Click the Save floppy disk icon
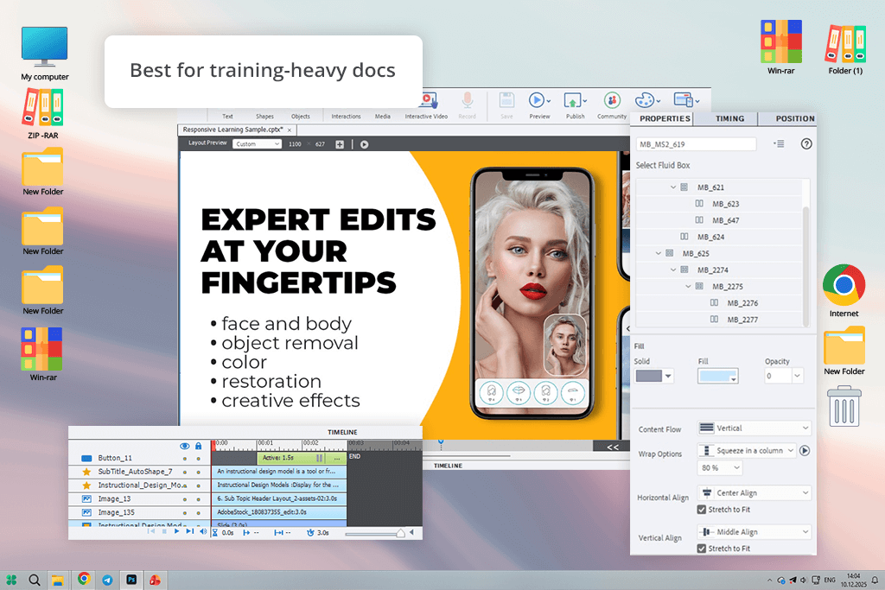This screenshot has height=590, width=885. pyautogui.click(x=506, y=100)
